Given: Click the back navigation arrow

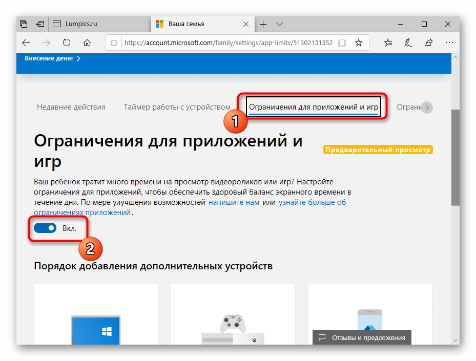Looking at the screenshot, I should tap(26, 43).
